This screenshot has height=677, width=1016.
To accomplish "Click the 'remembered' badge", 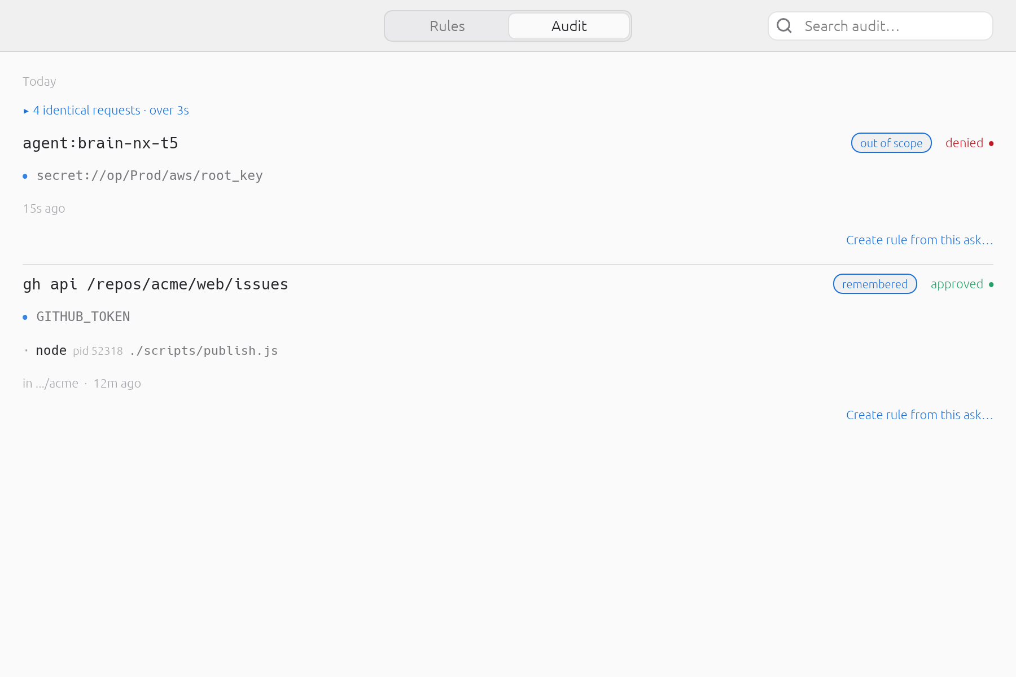I will tap(875, 284).
